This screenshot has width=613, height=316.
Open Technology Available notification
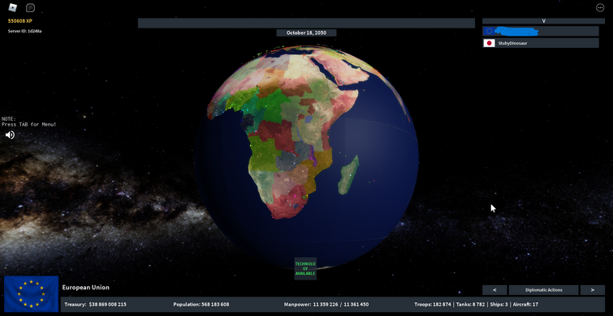click(x=305, y=269)
